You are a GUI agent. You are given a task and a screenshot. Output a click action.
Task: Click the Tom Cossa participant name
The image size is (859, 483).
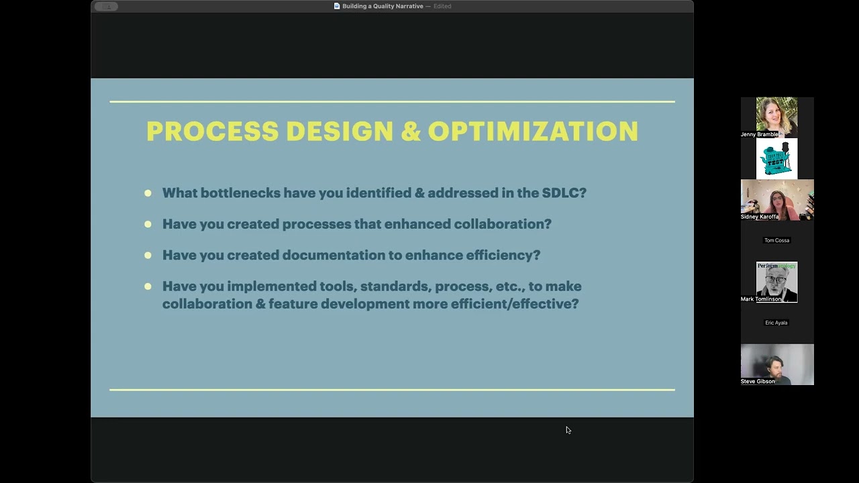click(777, 240)
